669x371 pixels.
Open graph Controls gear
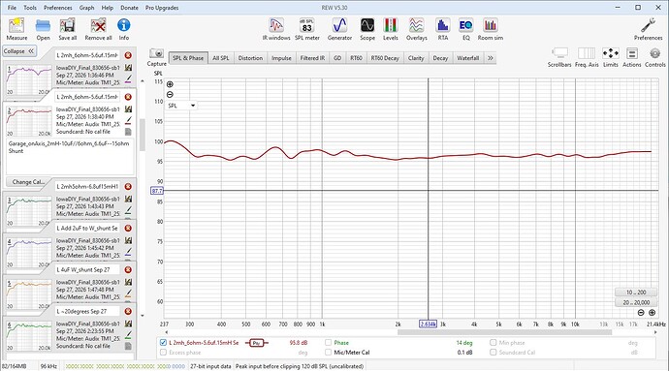click(x=654, y=57)
